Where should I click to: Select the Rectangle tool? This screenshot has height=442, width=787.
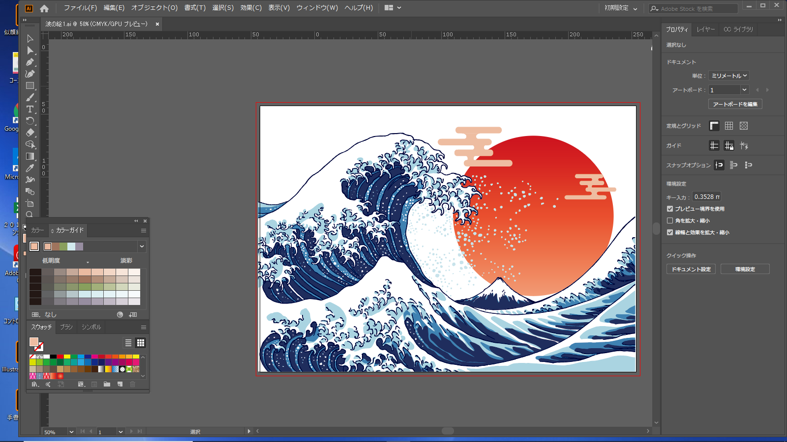pos(30,85)
